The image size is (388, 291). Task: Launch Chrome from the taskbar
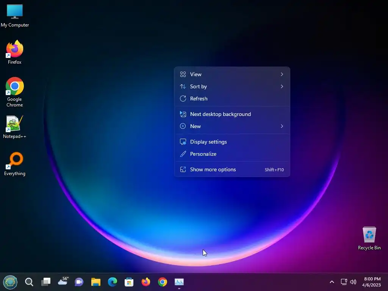tap(162, 282)
